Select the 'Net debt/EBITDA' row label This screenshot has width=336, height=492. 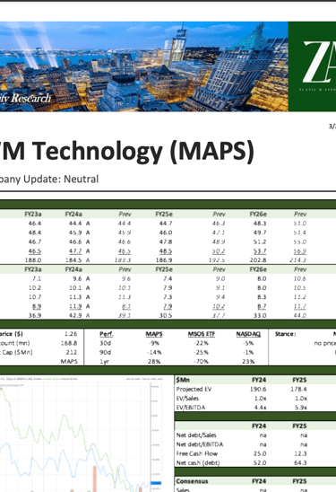click(200, 444)
